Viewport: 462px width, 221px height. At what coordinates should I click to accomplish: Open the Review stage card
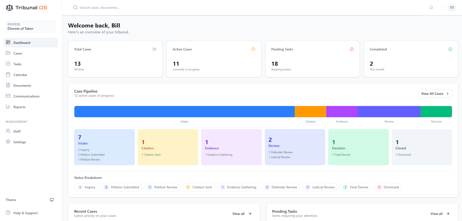pos(295,147)
